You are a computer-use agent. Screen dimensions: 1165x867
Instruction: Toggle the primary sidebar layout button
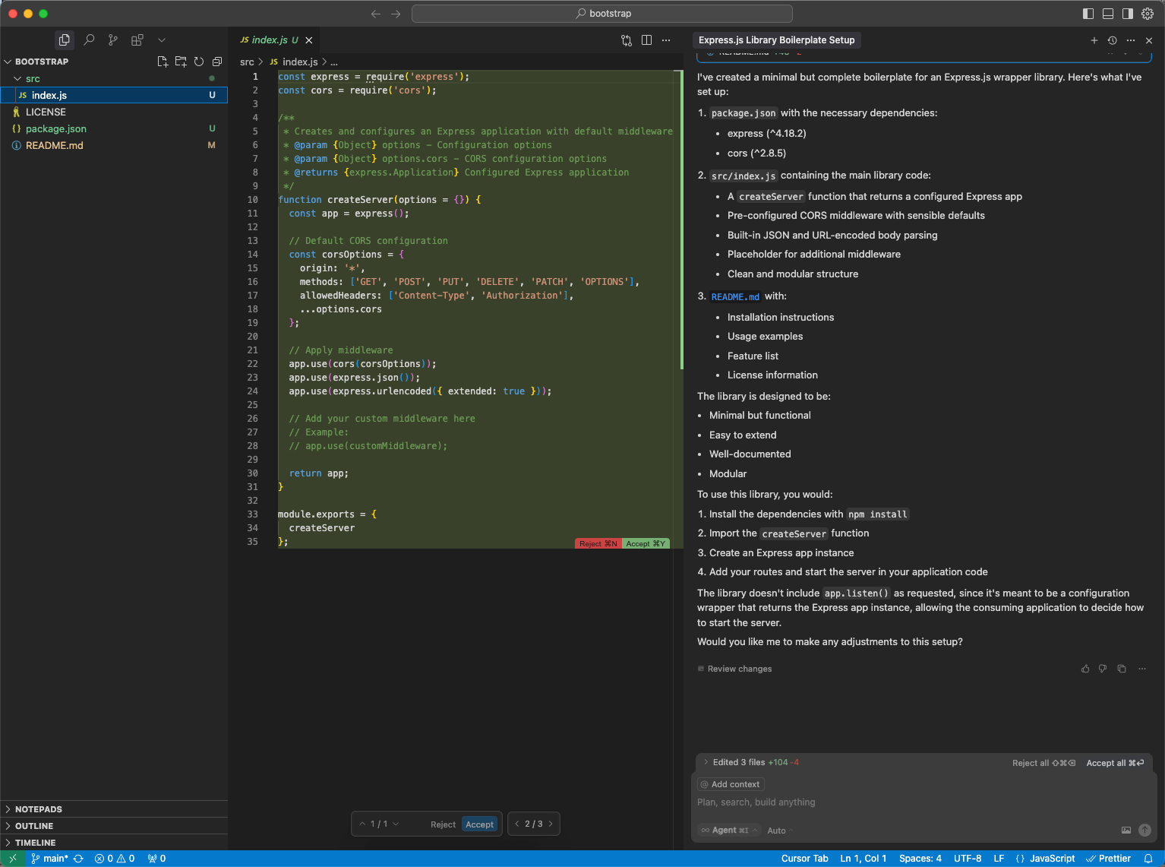1088,14
